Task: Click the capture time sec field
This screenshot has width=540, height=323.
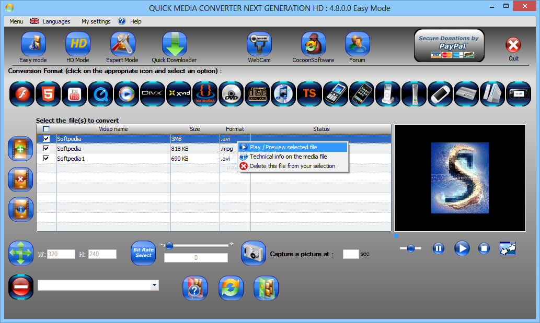Action: [x=351, y=254]
